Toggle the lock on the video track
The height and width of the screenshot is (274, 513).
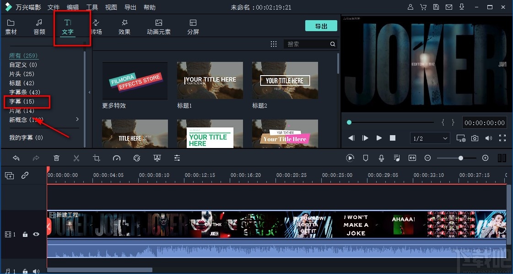[25, 234]
